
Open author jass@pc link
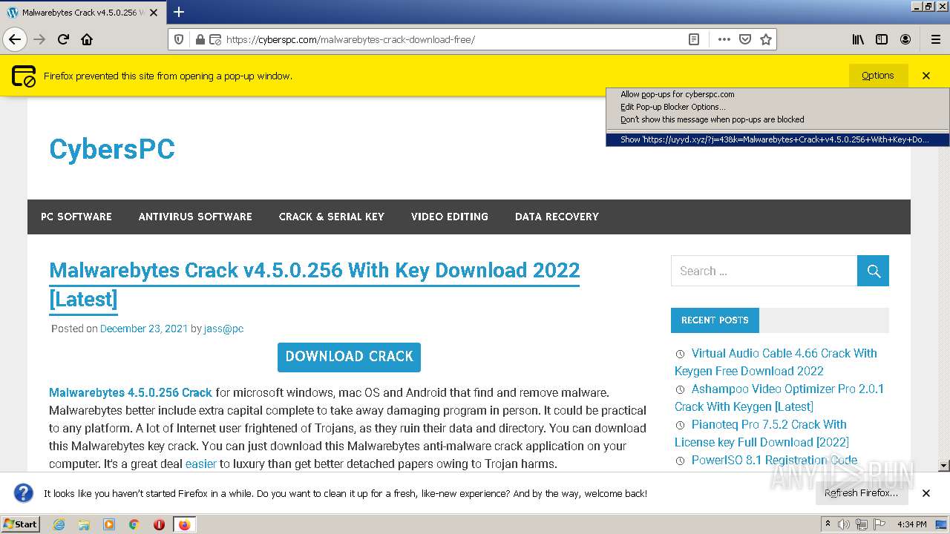223,329
